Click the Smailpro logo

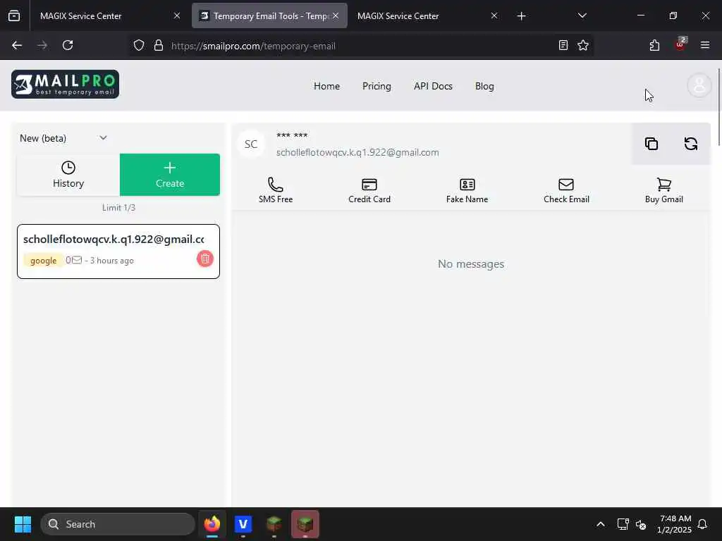coord(65,85)
